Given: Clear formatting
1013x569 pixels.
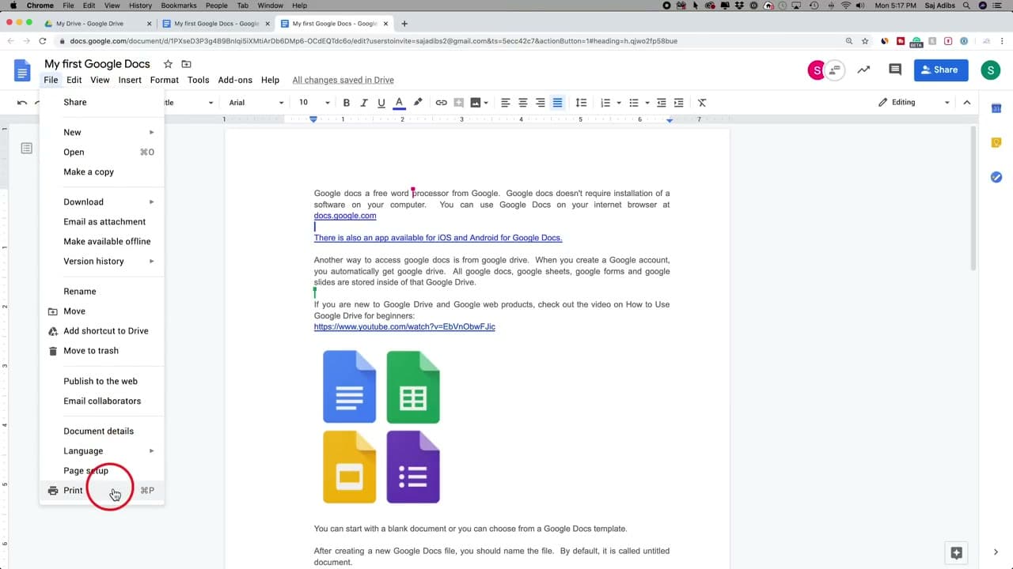Looking at the screenshot, I should point(702,103).
